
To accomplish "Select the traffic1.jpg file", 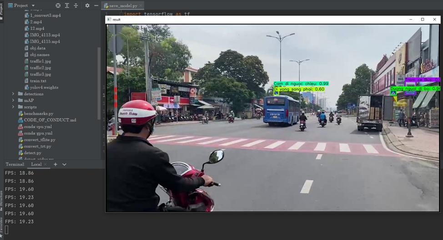I will click(x=38, y=61).
